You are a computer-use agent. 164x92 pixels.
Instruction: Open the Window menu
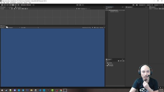(x=26, y=3)
